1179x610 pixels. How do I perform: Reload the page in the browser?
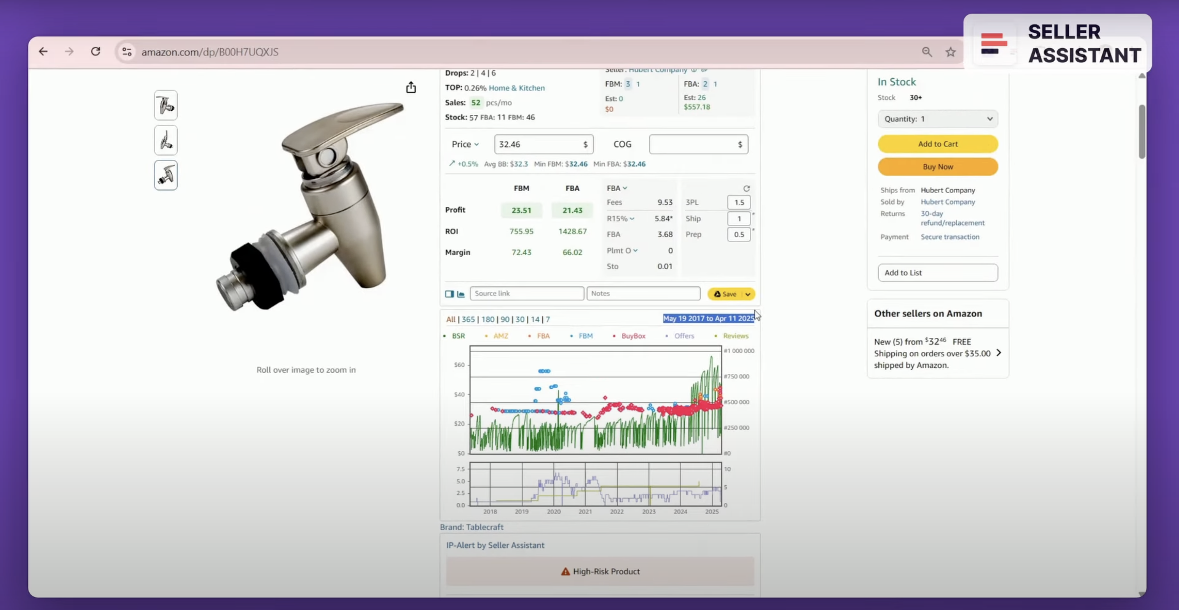tap(95, 52)
